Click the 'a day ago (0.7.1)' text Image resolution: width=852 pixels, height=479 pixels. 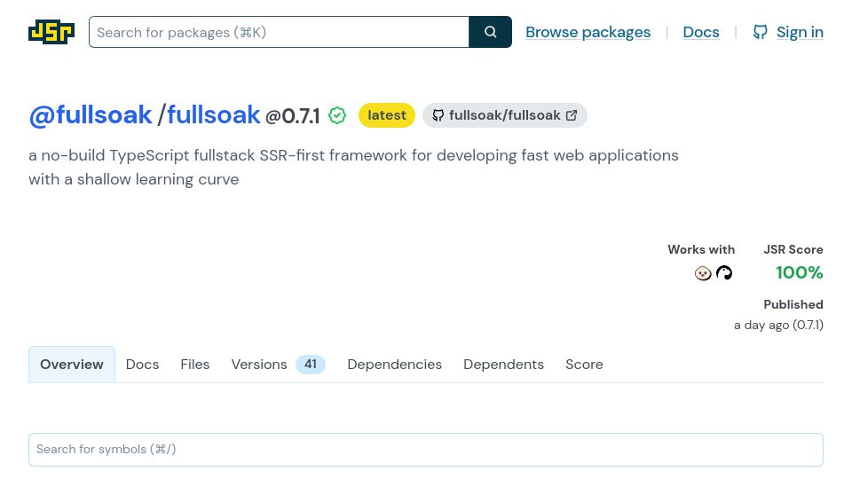(778, 326)
